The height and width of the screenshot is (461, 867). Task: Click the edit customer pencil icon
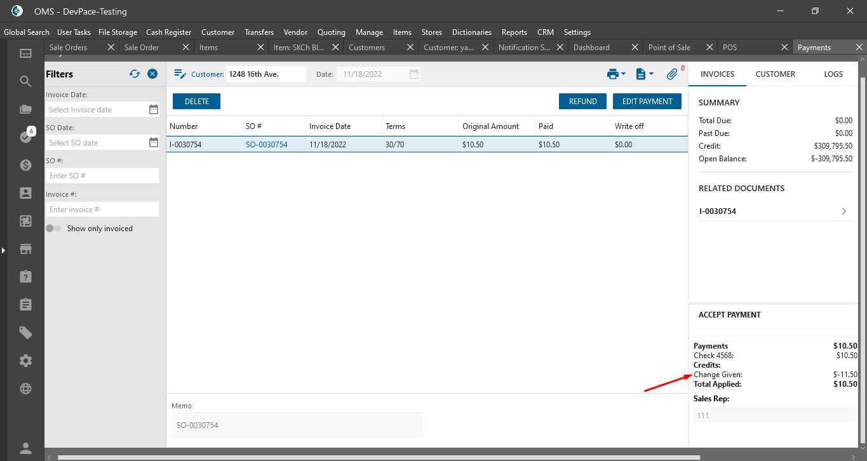(180, 74)
